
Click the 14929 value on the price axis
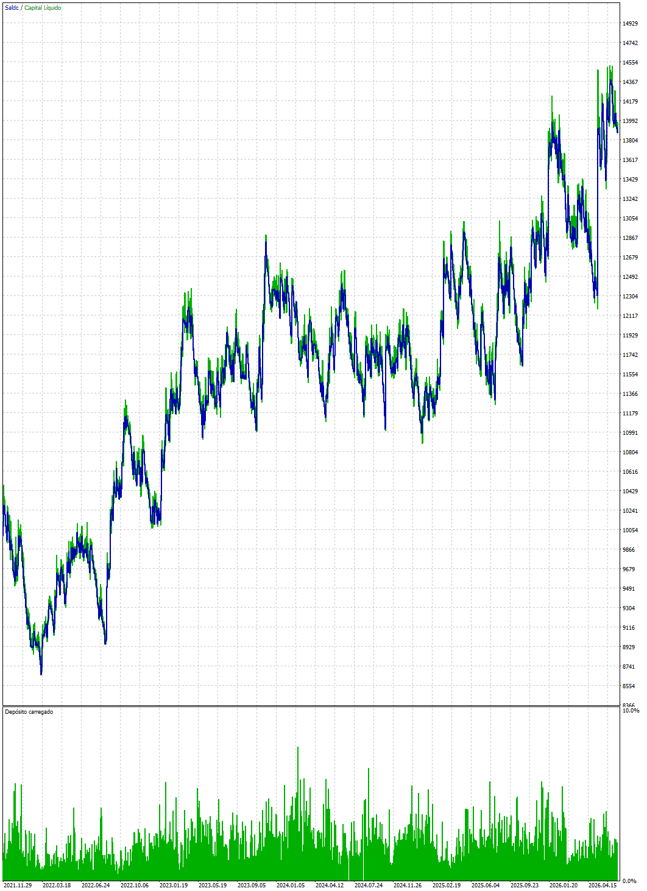click(631, 24)
